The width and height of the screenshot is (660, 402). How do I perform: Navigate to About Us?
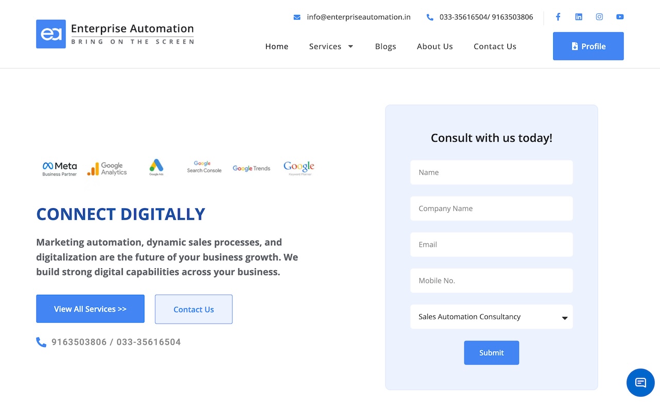pos(435,46)
